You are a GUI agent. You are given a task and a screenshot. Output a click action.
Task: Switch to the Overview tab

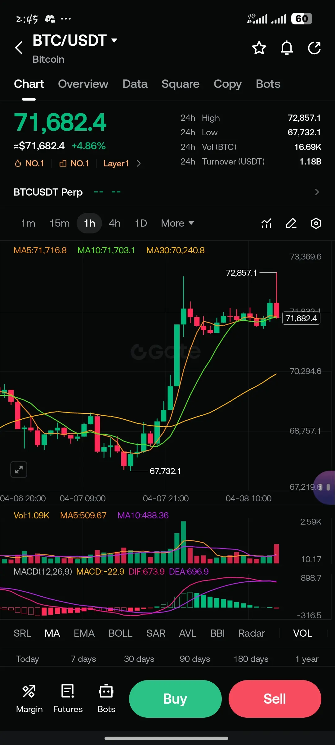point(83,84)
